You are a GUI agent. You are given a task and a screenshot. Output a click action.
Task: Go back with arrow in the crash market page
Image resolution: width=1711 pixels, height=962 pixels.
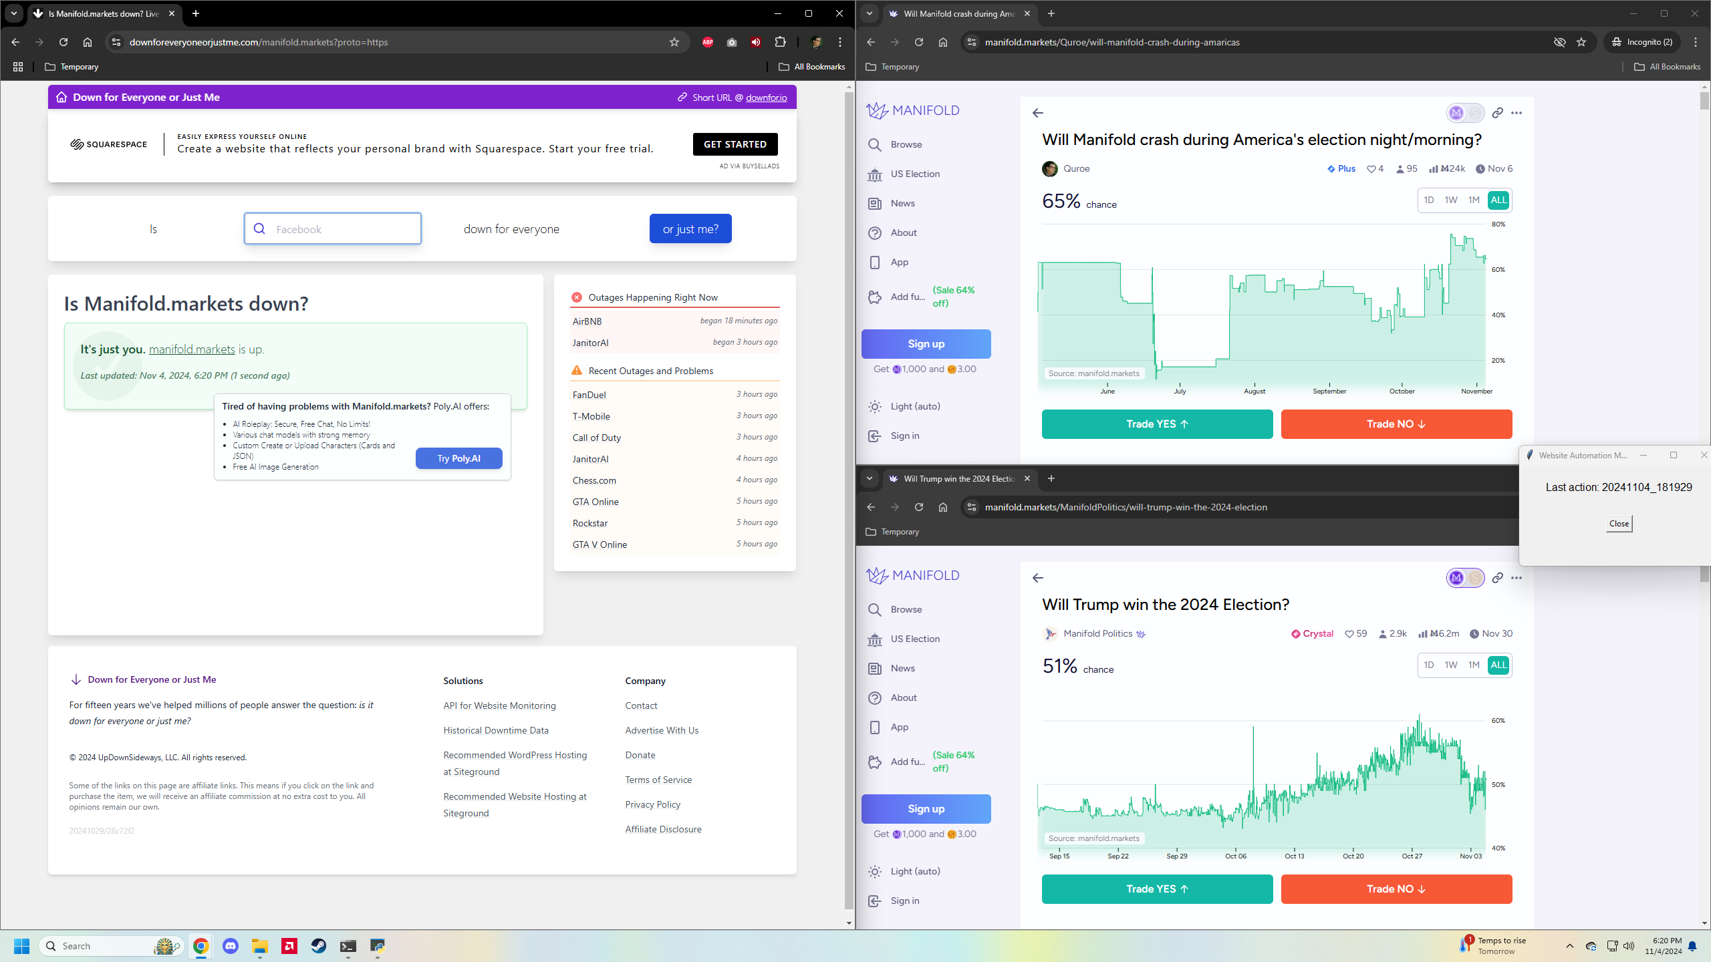(1038, 113)
